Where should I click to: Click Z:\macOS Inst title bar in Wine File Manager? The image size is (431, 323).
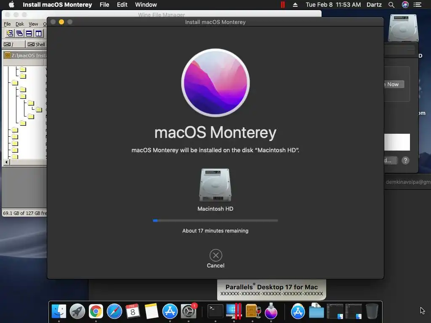[x=25, y=55]
